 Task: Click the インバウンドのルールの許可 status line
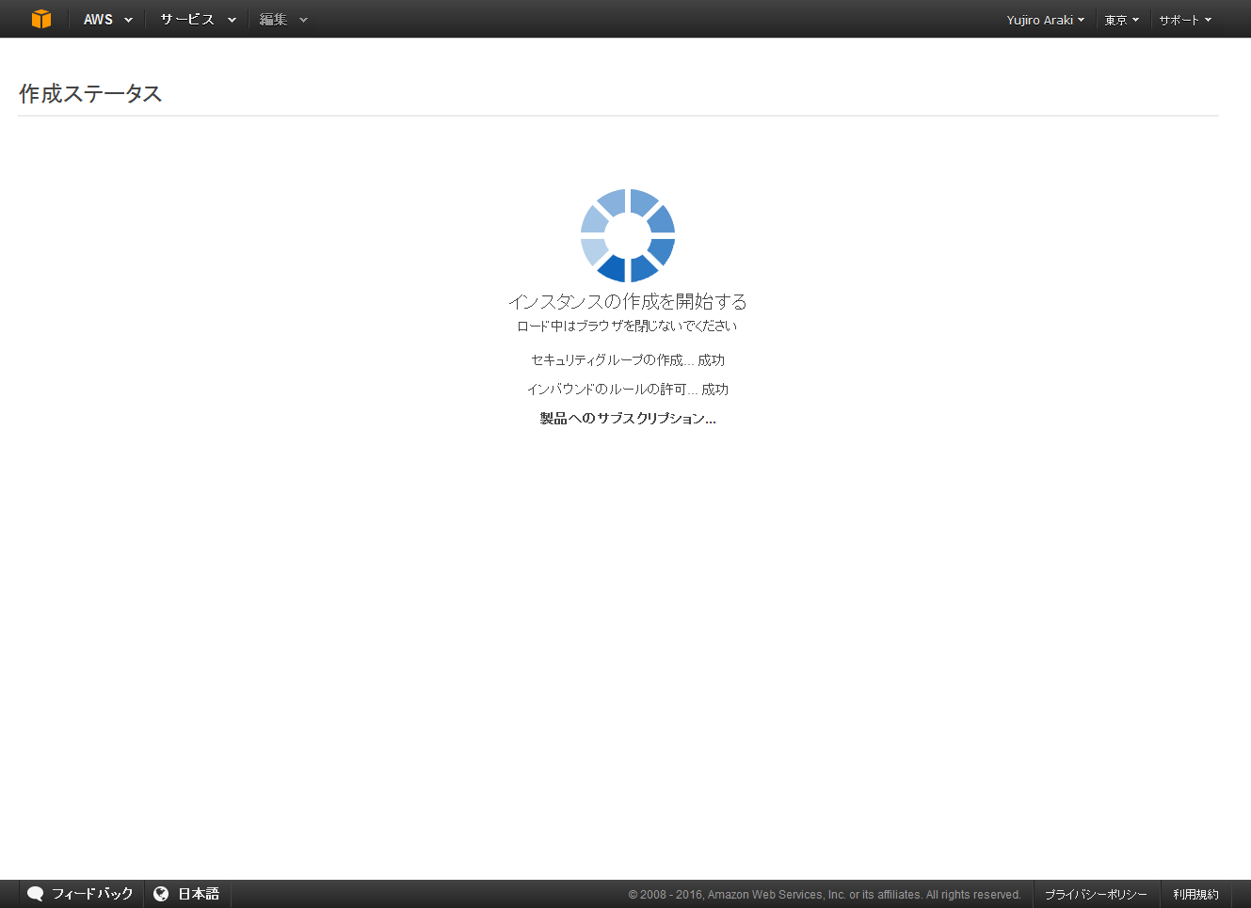click(628, 390)
